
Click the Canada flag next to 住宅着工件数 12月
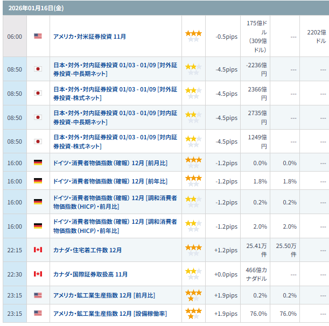pyautogui.click(x=38, y=250)
